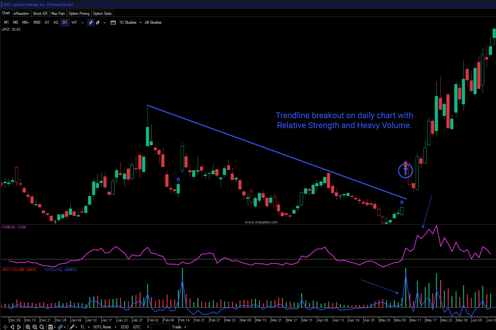This screenshot has width=496, height=330.
Task: Click the search magnifier without plus sign
Action: [41, 327]
